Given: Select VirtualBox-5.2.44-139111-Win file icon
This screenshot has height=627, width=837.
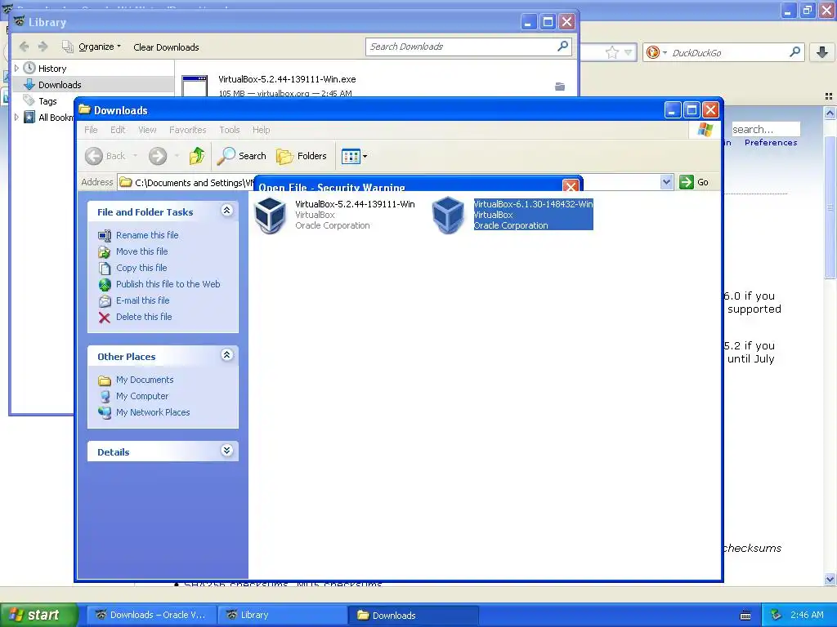Looking at the screenshot, I should point(270,215).
